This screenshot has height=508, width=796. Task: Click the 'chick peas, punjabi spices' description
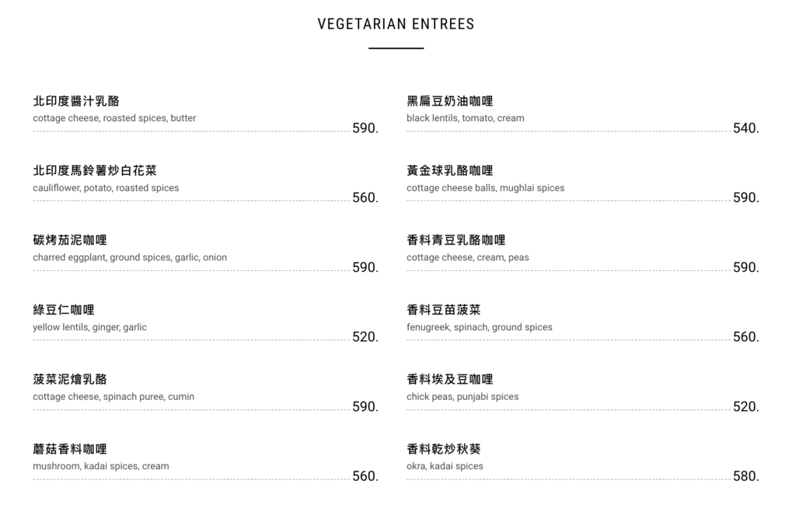tap(462, 396)
